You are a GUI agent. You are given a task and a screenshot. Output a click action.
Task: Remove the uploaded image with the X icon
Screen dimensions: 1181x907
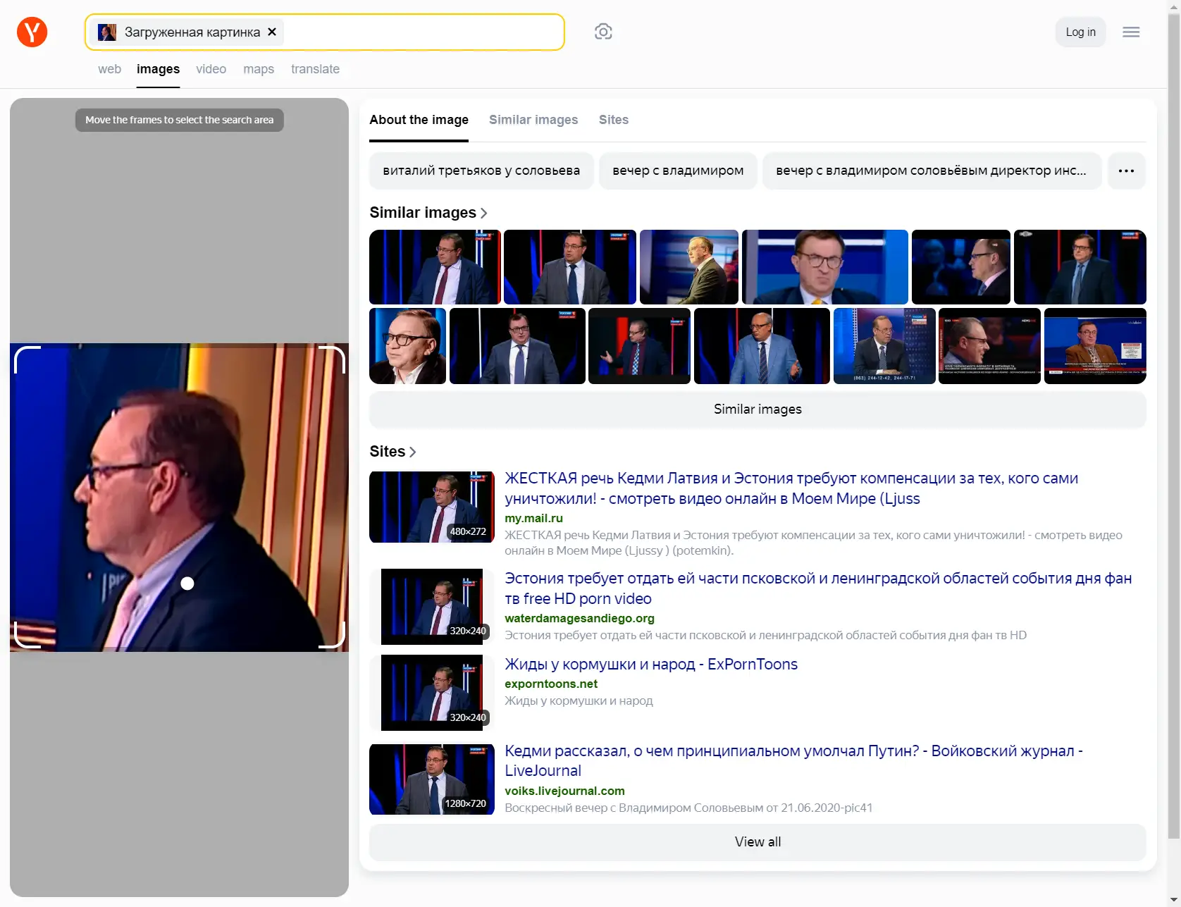point(272,32)
